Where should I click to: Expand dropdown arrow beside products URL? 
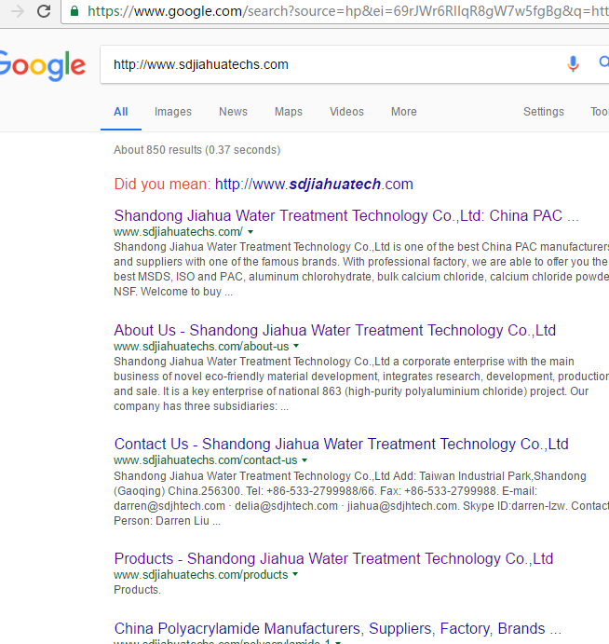295,575
